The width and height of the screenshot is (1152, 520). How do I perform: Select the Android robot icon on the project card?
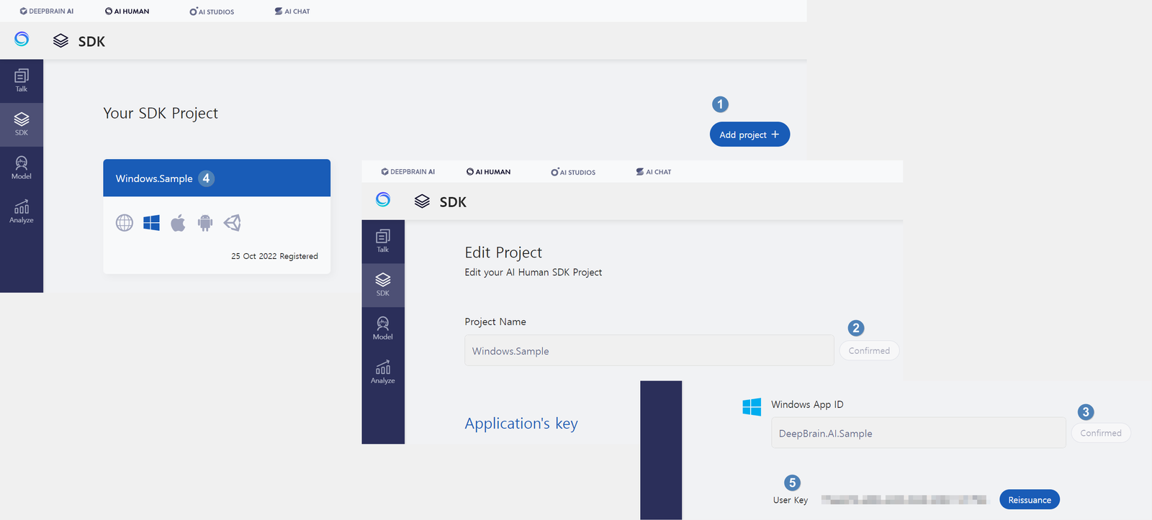click(205, 223)
